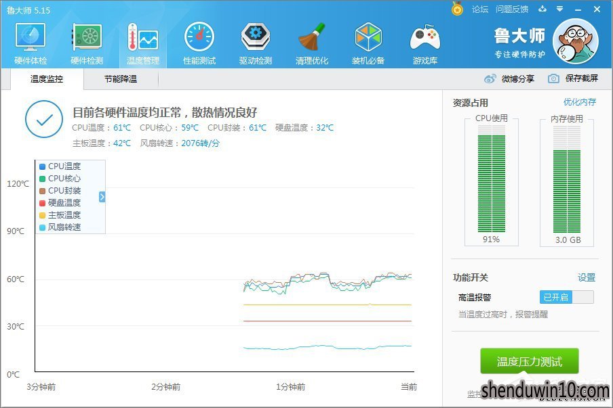Click the 0℃ axis label
613x408 pixels.
point(14,375)
